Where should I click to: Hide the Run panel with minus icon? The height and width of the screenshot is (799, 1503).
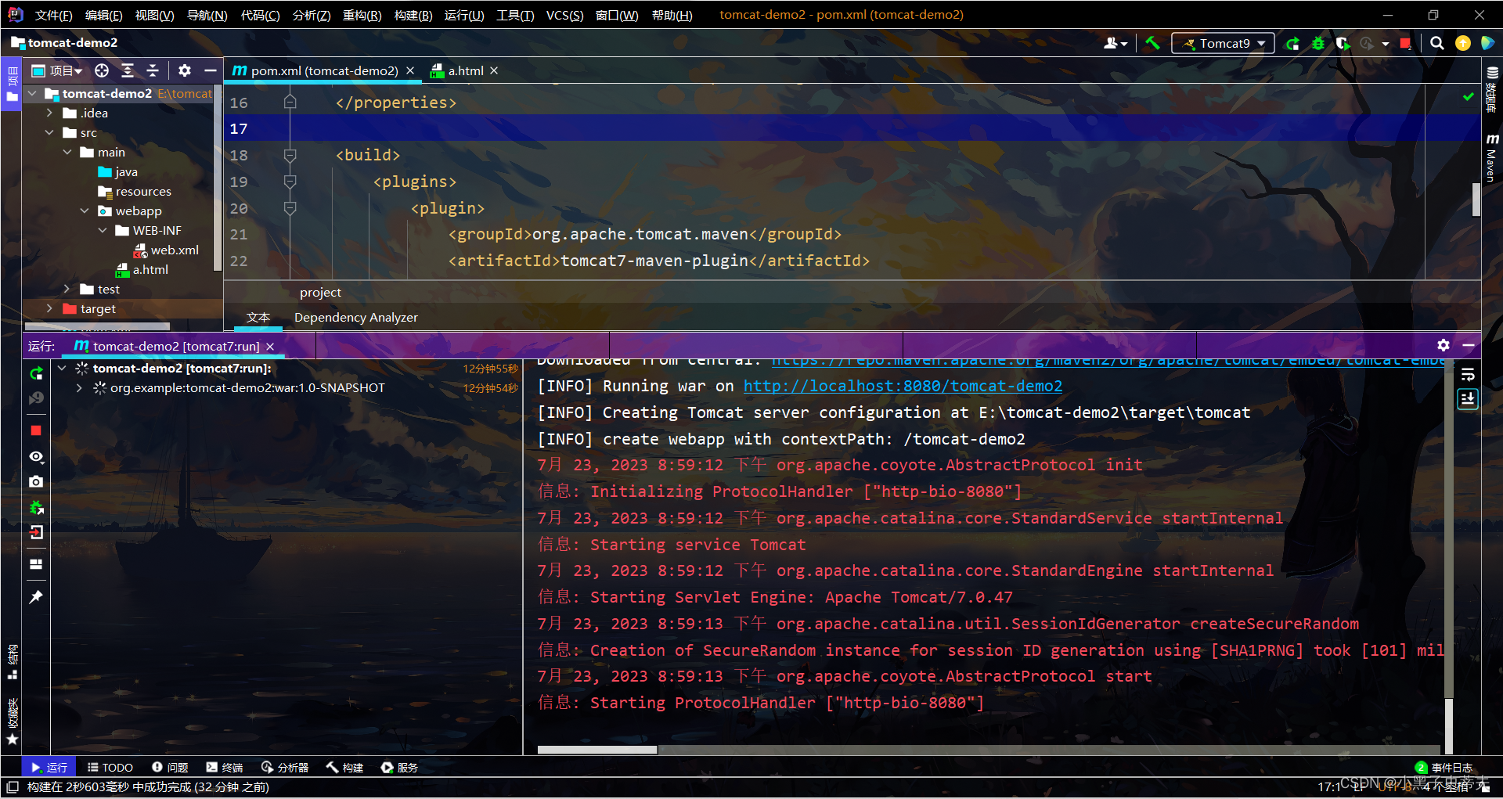(x=1469, y=345)
